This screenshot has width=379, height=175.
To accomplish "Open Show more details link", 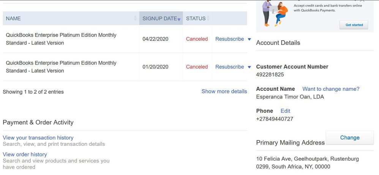I will coord(224,91).
